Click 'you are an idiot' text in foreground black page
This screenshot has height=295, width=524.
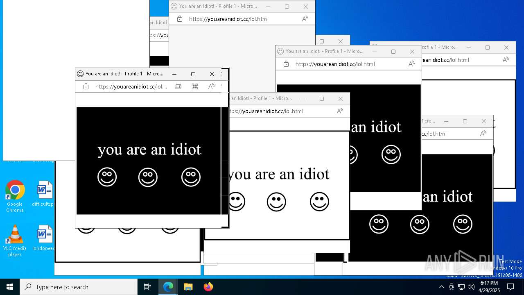(149, 150)
